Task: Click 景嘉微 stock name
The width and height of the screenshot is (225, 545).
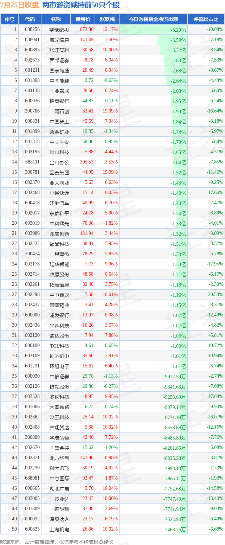Action: (62, 254)
